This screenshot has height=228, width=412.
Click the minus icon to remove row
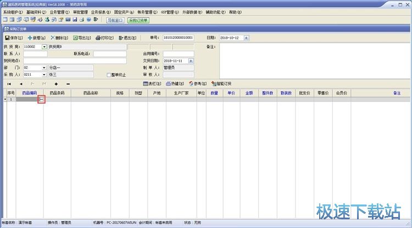tap(68, 84)
